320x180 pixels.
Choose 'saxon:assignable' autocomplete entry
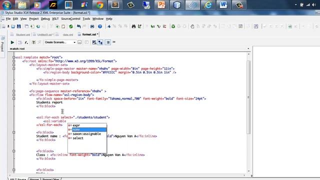[87, 134]
